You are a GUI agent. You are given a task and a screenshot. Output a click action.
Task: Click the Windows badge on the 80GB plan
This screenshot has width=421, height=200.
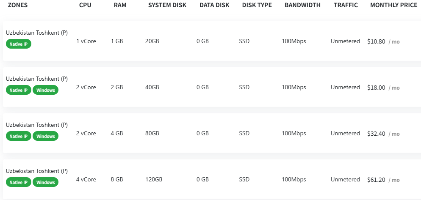(45, 136)
